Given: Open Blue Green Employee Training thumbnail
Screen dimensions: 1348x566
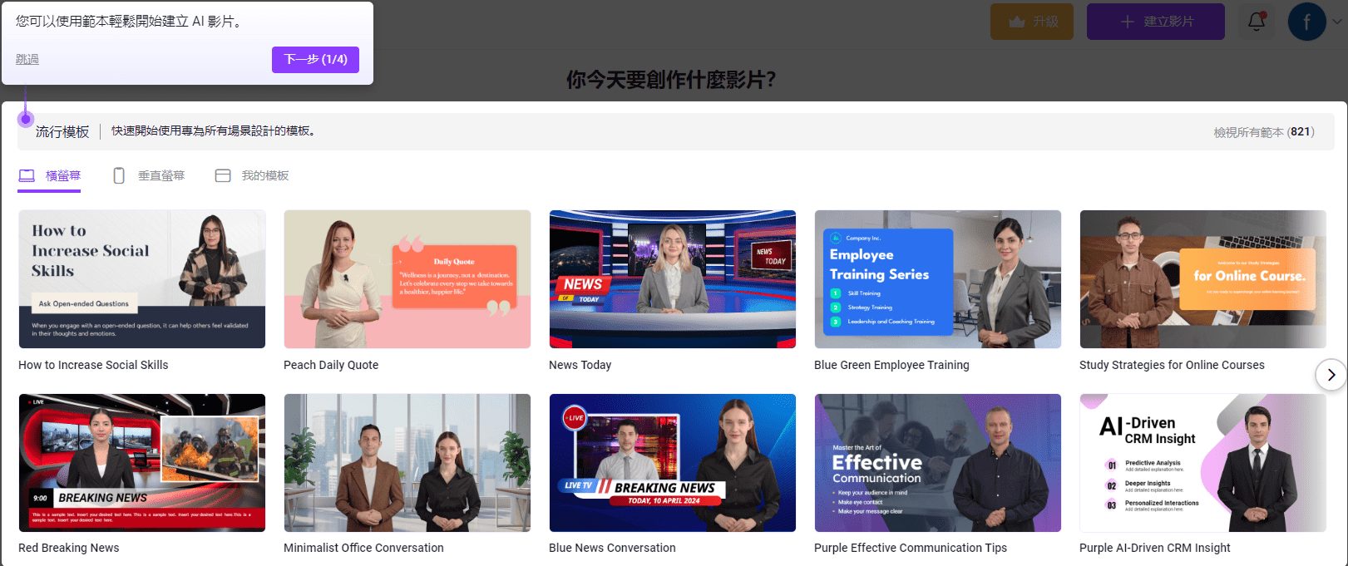Looking at the screenshot, I should click(x=938, y=279).
